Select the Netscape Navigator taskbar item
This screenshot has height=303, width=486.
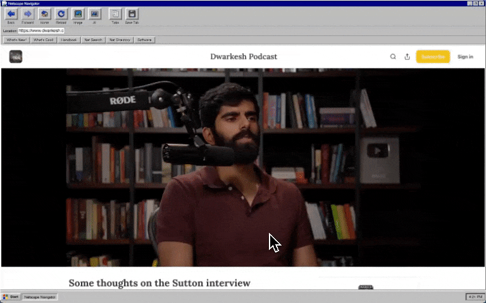coord(40,297)
